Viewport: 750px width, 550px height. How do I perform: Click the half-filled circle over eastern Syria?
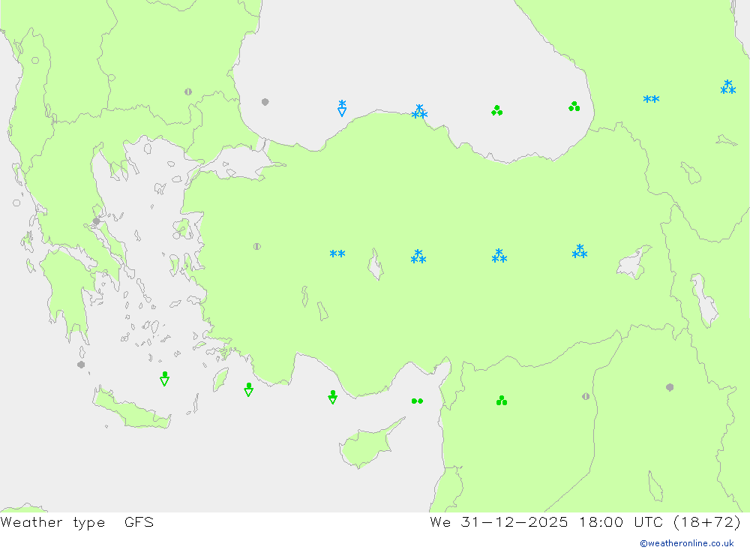tap(586, 396)
